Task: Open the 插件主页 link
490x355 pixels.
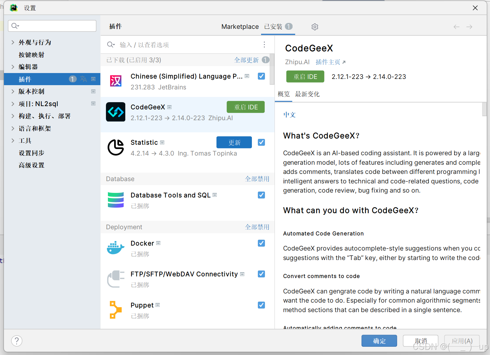Action: [331, 62]
